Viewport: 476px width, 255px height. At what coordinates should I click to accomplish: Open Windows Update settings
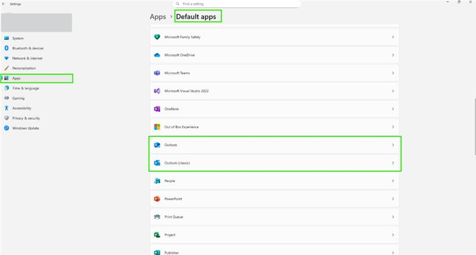click(x=37, y=128)
